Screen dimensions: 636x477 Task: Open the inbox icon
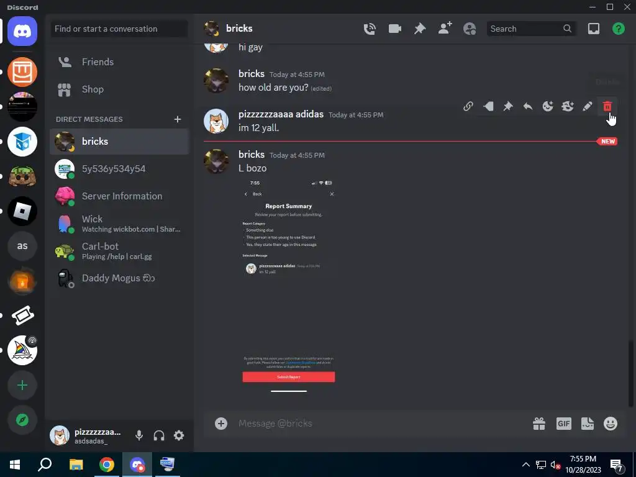click(593, 29)
